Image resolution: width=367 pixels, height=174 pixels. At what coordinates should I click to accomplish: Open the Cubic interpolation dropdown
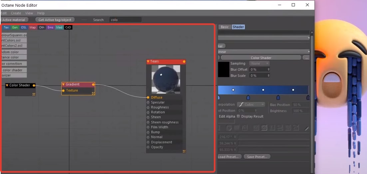[x=251, y=104]
